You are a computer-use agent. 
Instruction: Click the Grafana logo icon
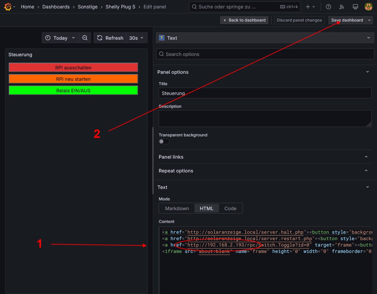click(x=8, y=7)
